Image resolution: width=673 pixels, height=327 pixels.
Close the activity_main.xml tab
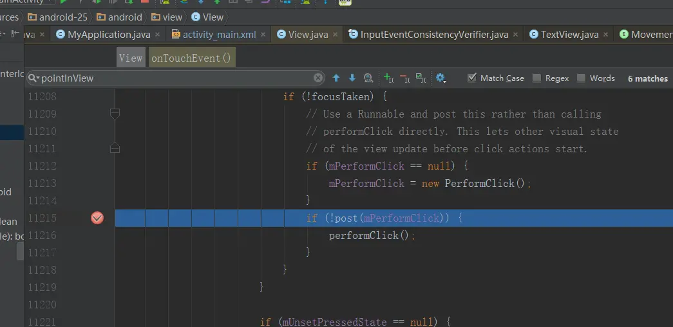263,35
